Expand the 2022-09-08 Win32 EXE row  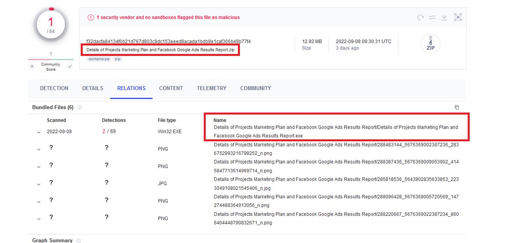coord(39,132)
